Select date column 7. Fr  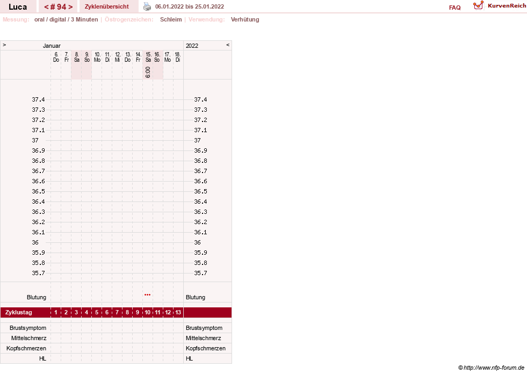pyautogui.click(x=67, y=57)
